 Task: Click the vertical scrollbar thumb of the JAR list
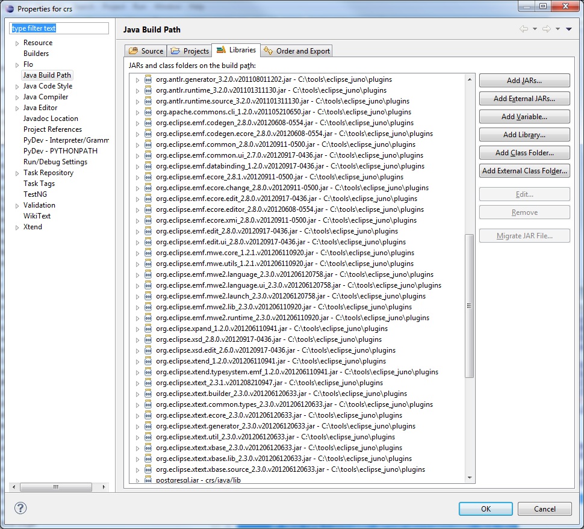[469, 306]
